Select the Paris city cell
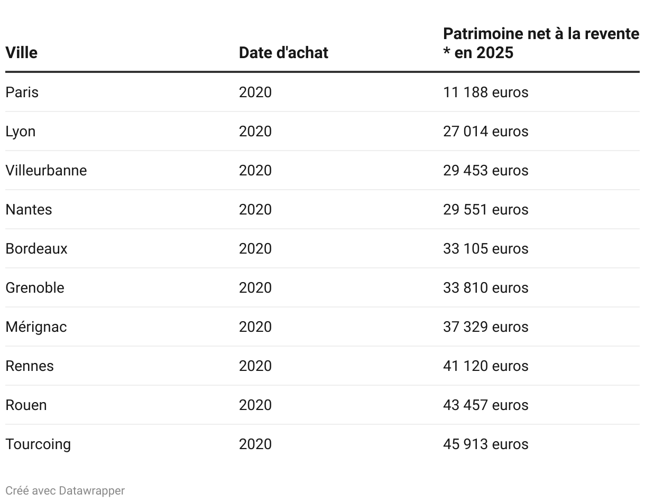 22,92
